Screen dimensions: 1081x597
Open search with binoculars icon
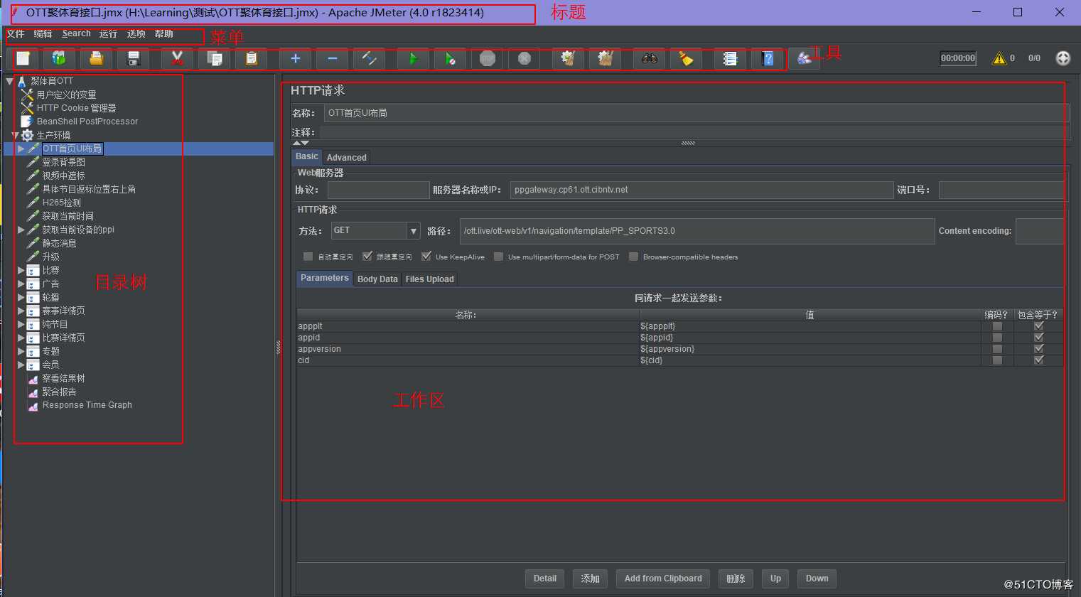coord(649,59)
